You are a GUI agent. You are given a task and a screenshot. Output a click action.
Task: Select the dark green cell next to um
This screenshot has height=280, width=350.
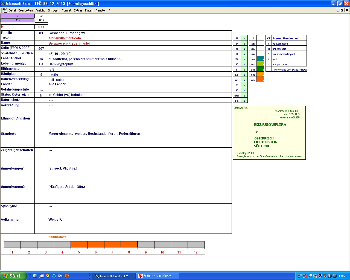(260, 69)
